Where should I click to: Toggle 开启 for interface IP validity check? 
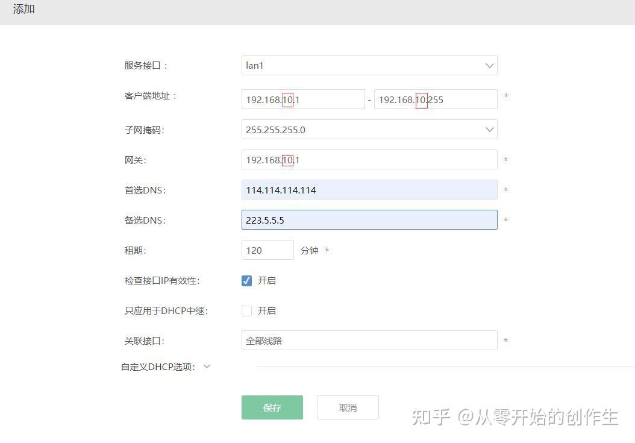(x=246, y=280)
